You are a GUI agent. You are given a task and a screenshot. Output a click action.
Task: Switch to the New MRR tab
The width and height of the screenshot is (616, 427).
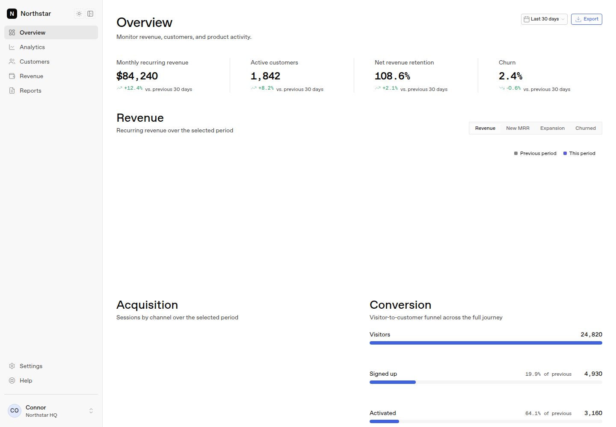[x=518, y=128]
